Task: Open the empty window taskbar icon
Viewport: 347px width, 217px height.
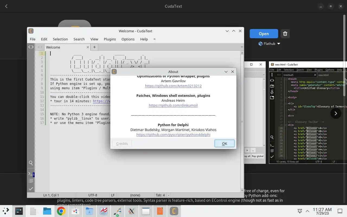Action: (x=146, y=211)
